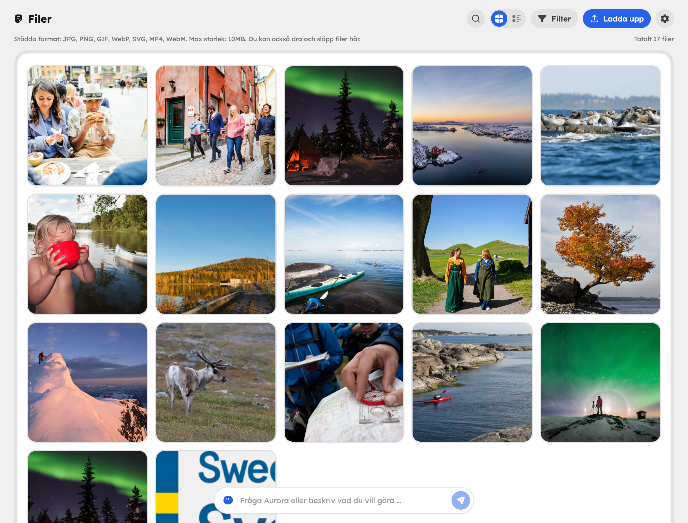This screenshot has width=688, height=523.
Task: Select the photographer under green aurora photo
Action: [600, 382]
